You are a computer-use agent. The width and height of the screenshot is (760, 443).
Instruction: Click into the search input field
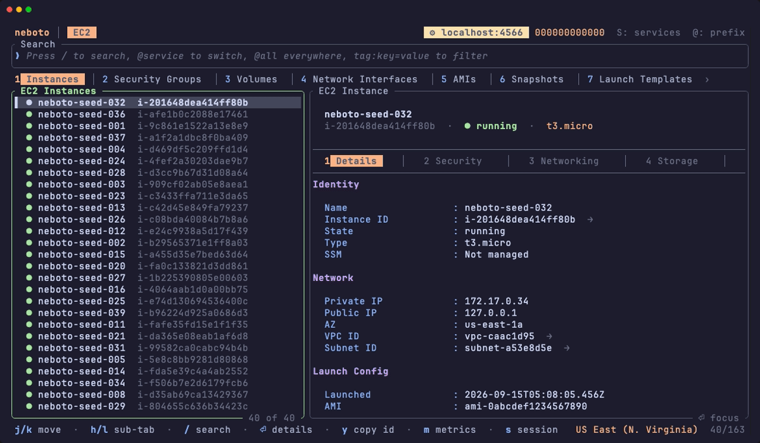click(380, 56)
